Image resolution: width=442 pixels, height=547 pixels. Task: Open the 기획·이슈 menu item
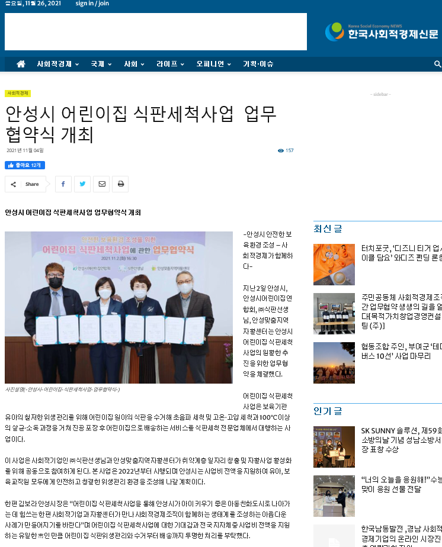(x=258, y=64)
